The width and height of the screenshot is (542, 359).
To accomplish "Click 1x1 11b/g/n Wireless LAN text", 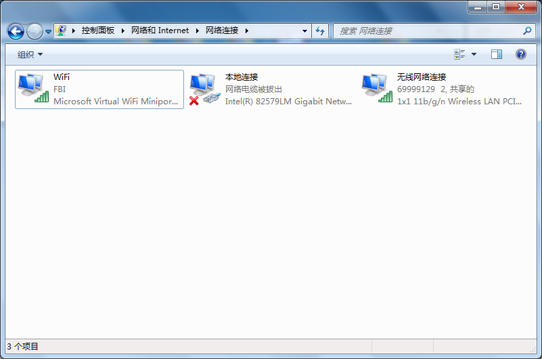I will 459,102.
